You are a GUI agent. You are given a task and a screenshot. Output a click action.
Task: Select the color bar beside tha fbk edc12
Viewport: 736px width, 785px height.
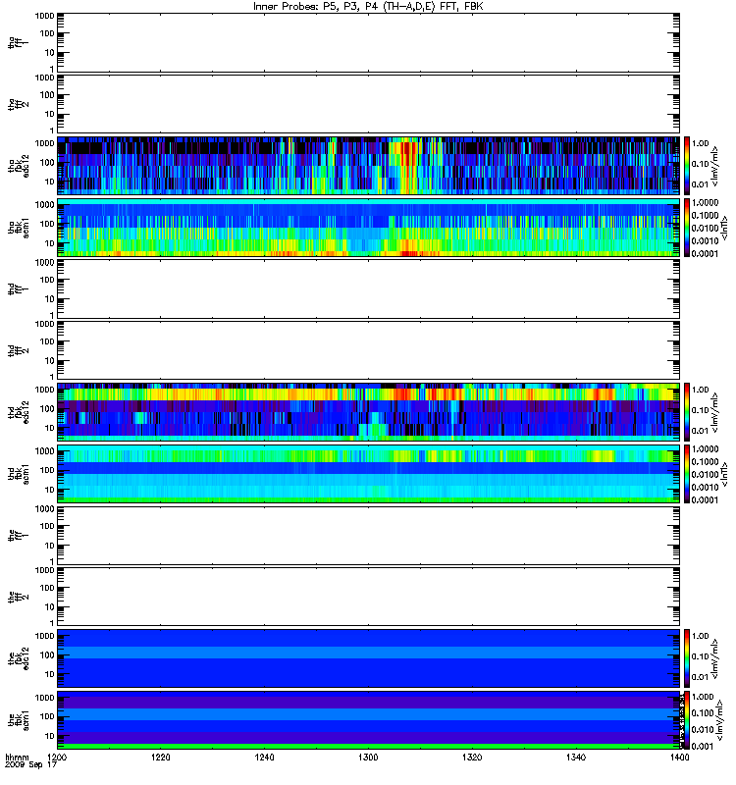point(687,165)
